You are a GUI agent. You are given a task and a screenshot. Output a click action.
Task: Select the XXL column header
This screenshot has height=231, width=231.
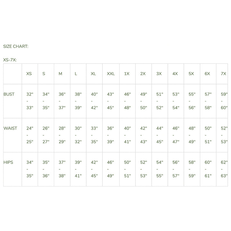coord(111,74)
